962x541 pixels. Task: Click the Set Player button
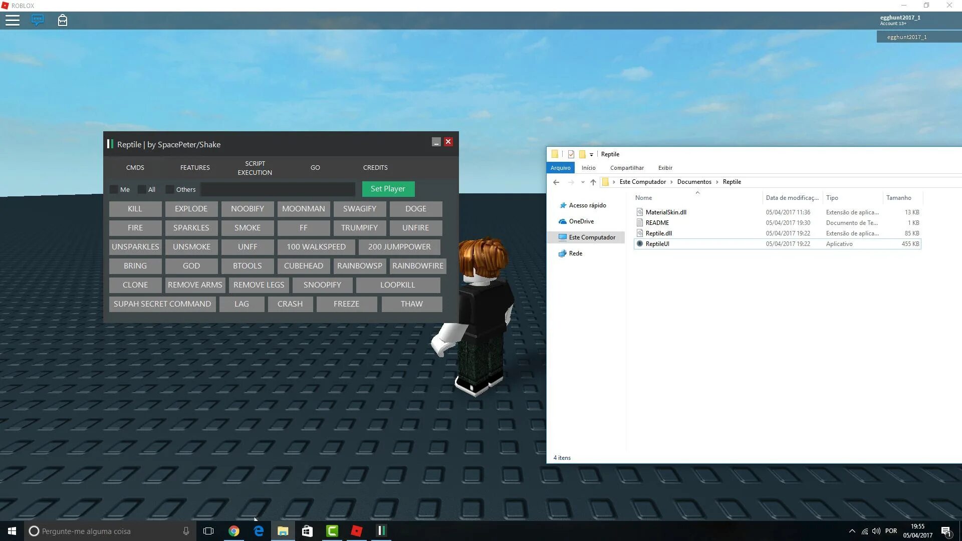(x=388, y=189)
